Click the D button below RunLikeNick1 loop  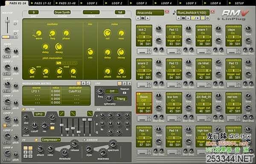[x=208, y=18]
